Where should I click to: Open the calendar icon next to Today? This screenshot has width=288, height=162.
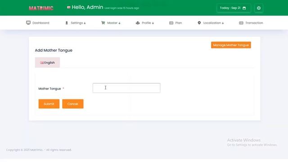pos(244,8)
